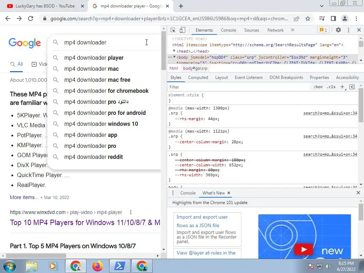Image resolution: width=364 pixels, height=273 pixels.
Task: Select suggestion 'mp4 downloader reddit'
Action: pos(93,157)
